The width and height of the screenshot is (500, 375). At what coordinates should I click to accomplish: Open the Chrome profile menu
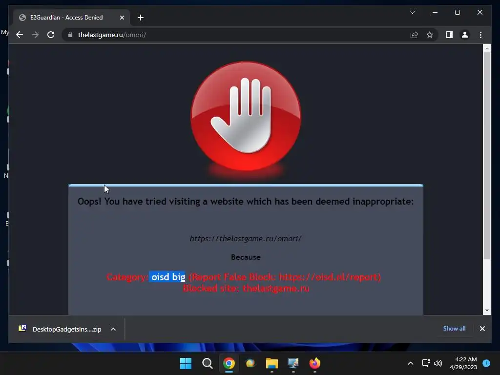click(465, 35)
